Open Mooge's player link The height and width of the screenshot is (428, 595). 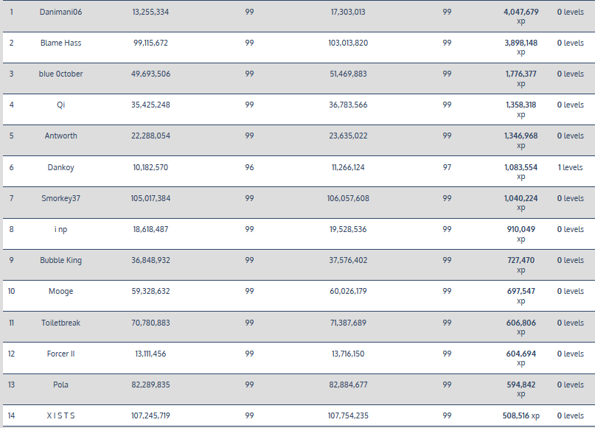coord(61,291)
